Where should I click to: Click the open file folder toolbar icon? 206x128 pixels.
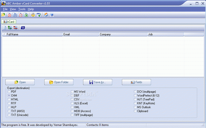(x=3, y=15)
